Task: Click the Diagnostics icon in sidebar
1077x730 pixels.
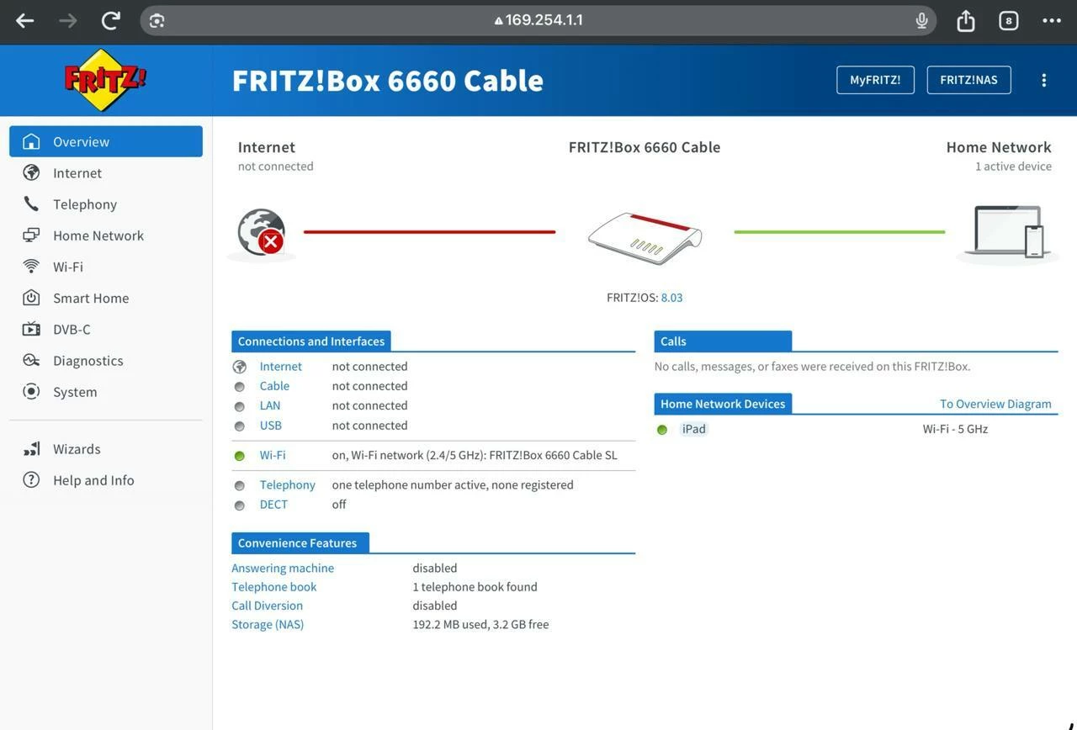Action: (x=31, y=360)
